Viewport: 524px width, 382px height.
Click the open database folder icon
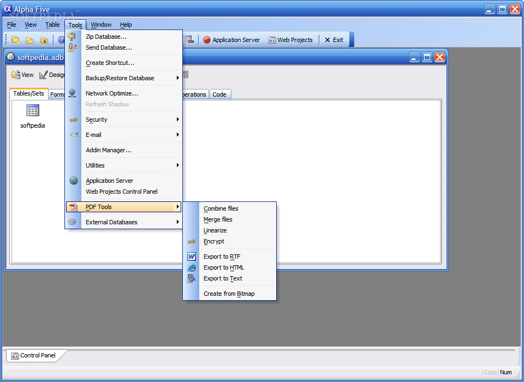(x=29, y=40)
